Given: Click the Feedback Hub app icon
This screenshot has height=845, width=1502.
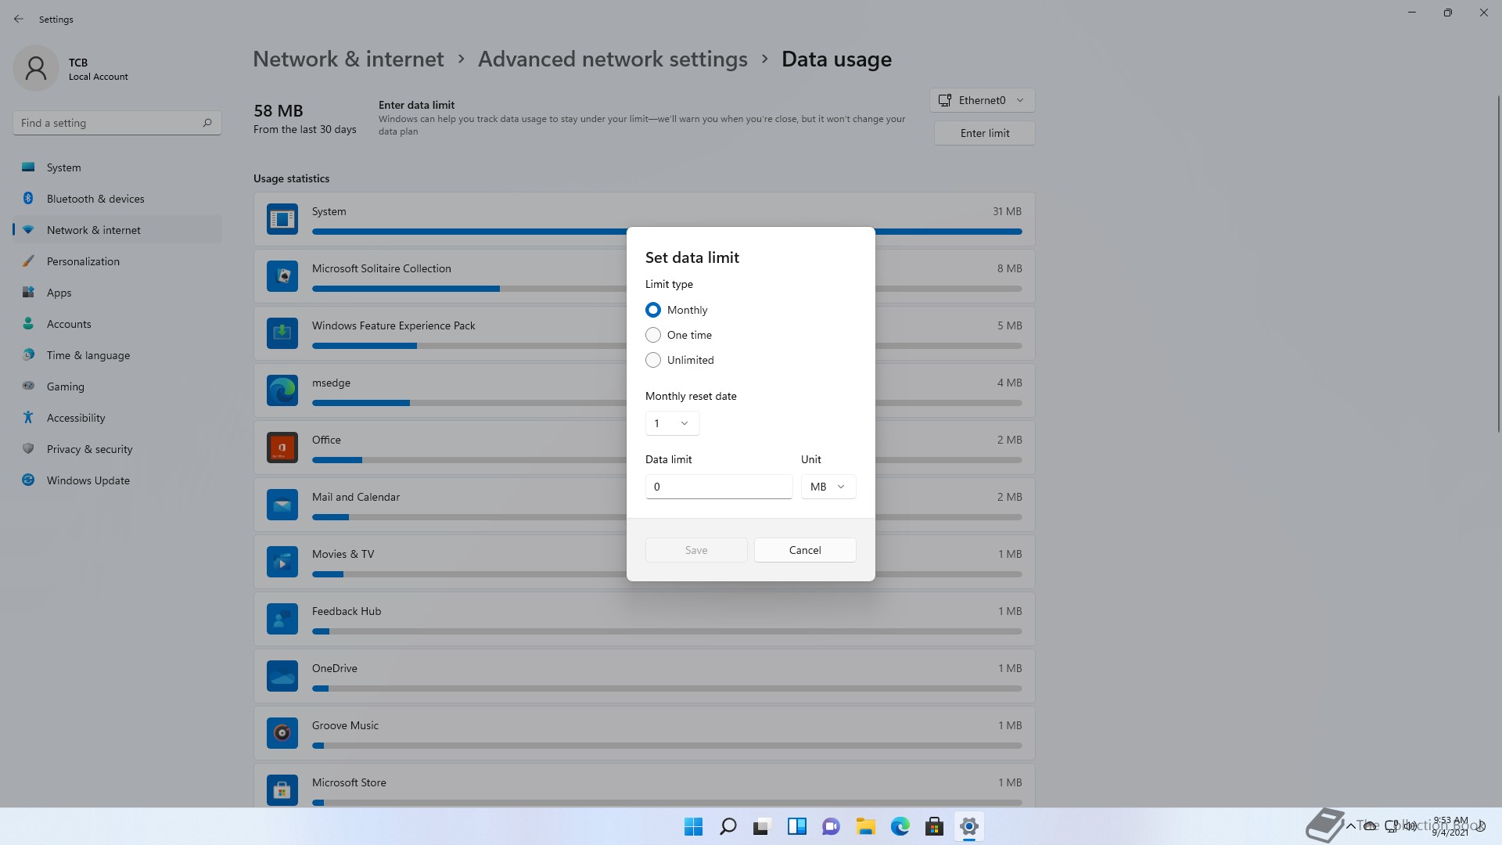Looking at the screenshot, I should coord(282,619).
